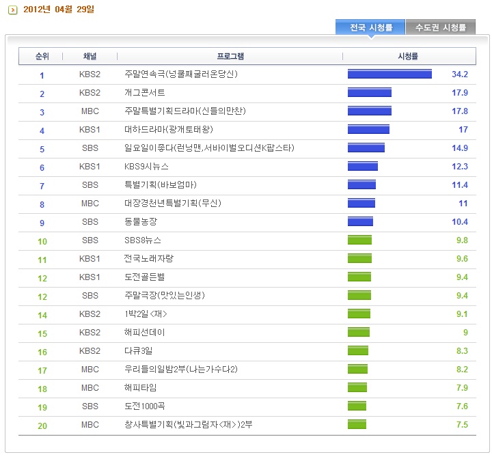Select program 전국노래자랑
This screenshot has height=457, width=492.
click(x=149, y=259)
